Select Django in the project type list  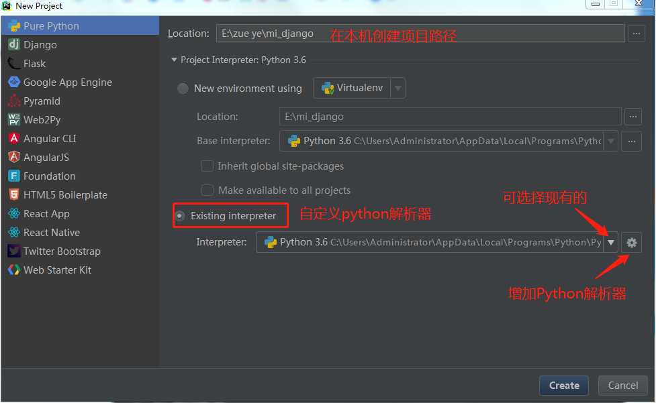click(x=79, y=45)
